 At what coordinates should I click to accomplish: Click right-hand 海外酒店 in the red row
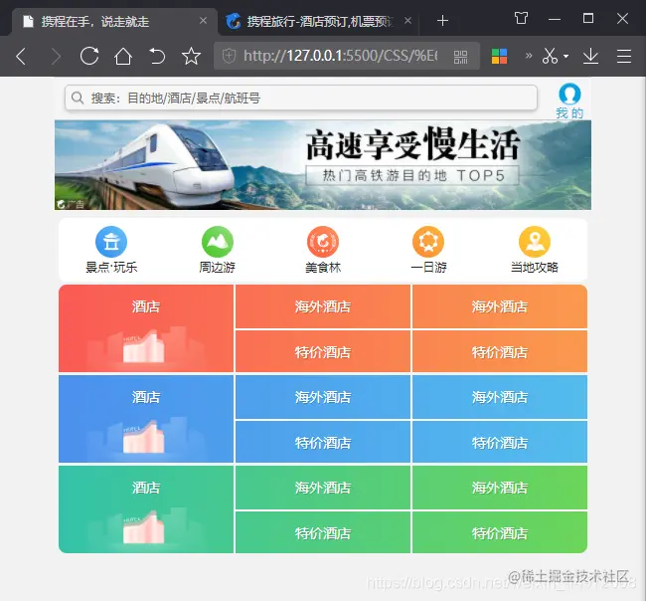(x=500, y=306)
